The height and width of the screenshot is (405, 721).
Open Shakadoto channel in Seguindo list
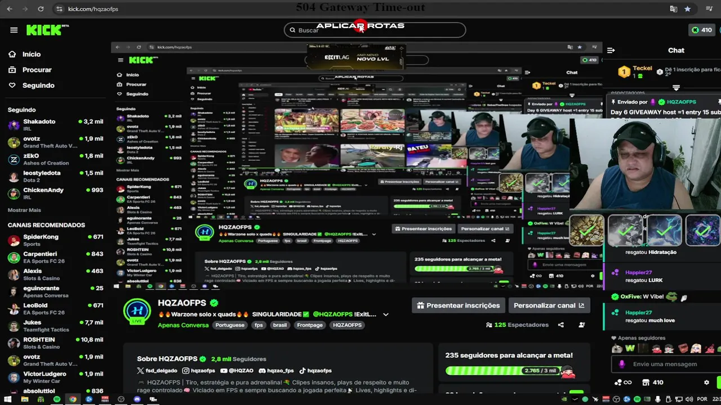56,125
